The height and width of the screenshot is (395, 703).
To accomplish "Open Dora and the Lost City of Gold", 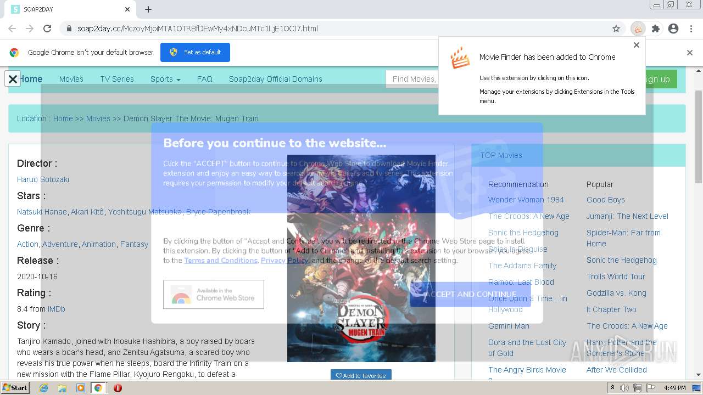I will coord(527,348).
